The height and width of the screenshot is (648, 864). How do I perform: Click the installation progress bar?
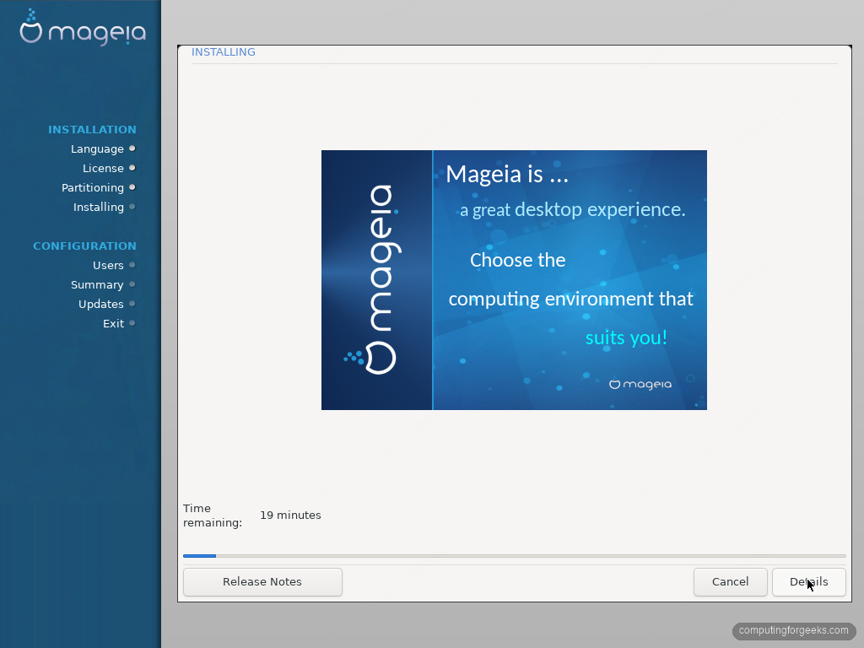[x=514, y=556]
